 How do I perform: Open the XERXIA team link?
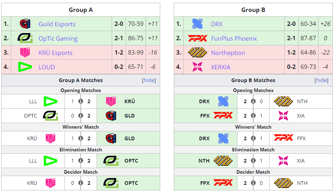tap(221, 67)
